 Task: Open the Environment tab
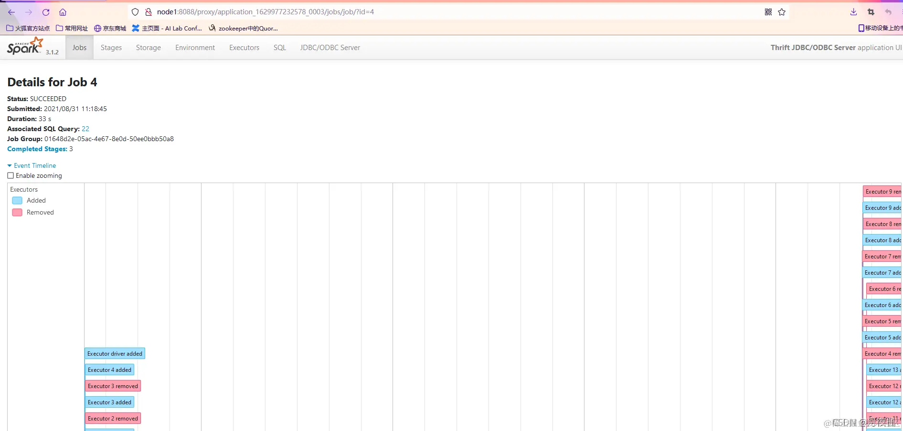point(195,48)
